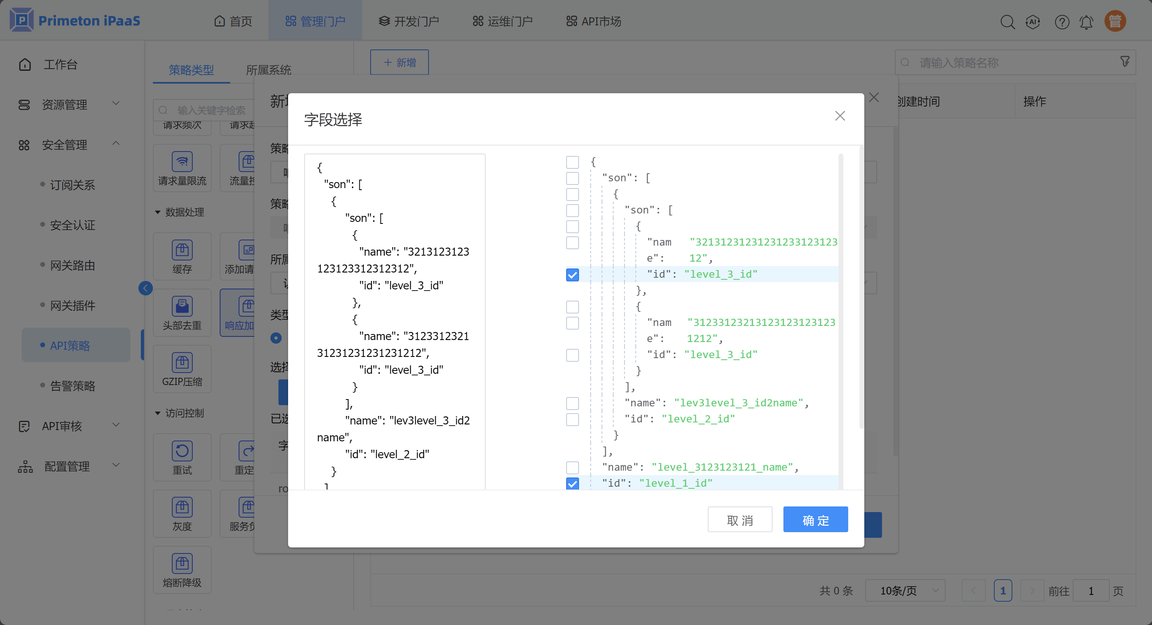
Task: Click the field tree vertical scrollbar
Action: [841, 313]
